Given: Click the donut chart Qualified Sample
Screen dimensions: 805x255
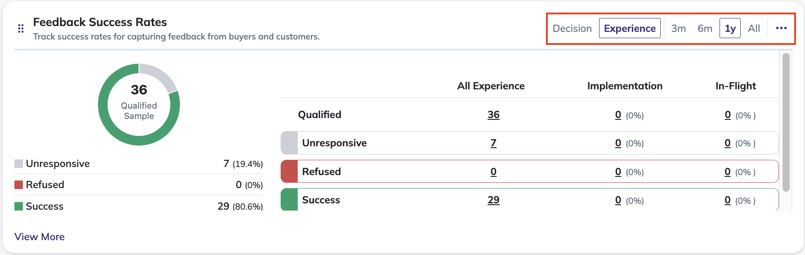Looking at the screenshot, I should pyautogui.click(x=139, y=105).
